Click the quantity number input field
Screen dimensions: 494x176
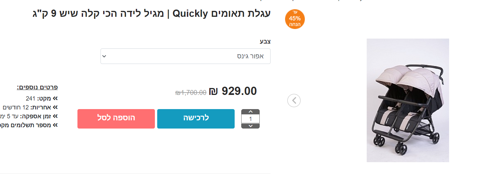[250, 119]
